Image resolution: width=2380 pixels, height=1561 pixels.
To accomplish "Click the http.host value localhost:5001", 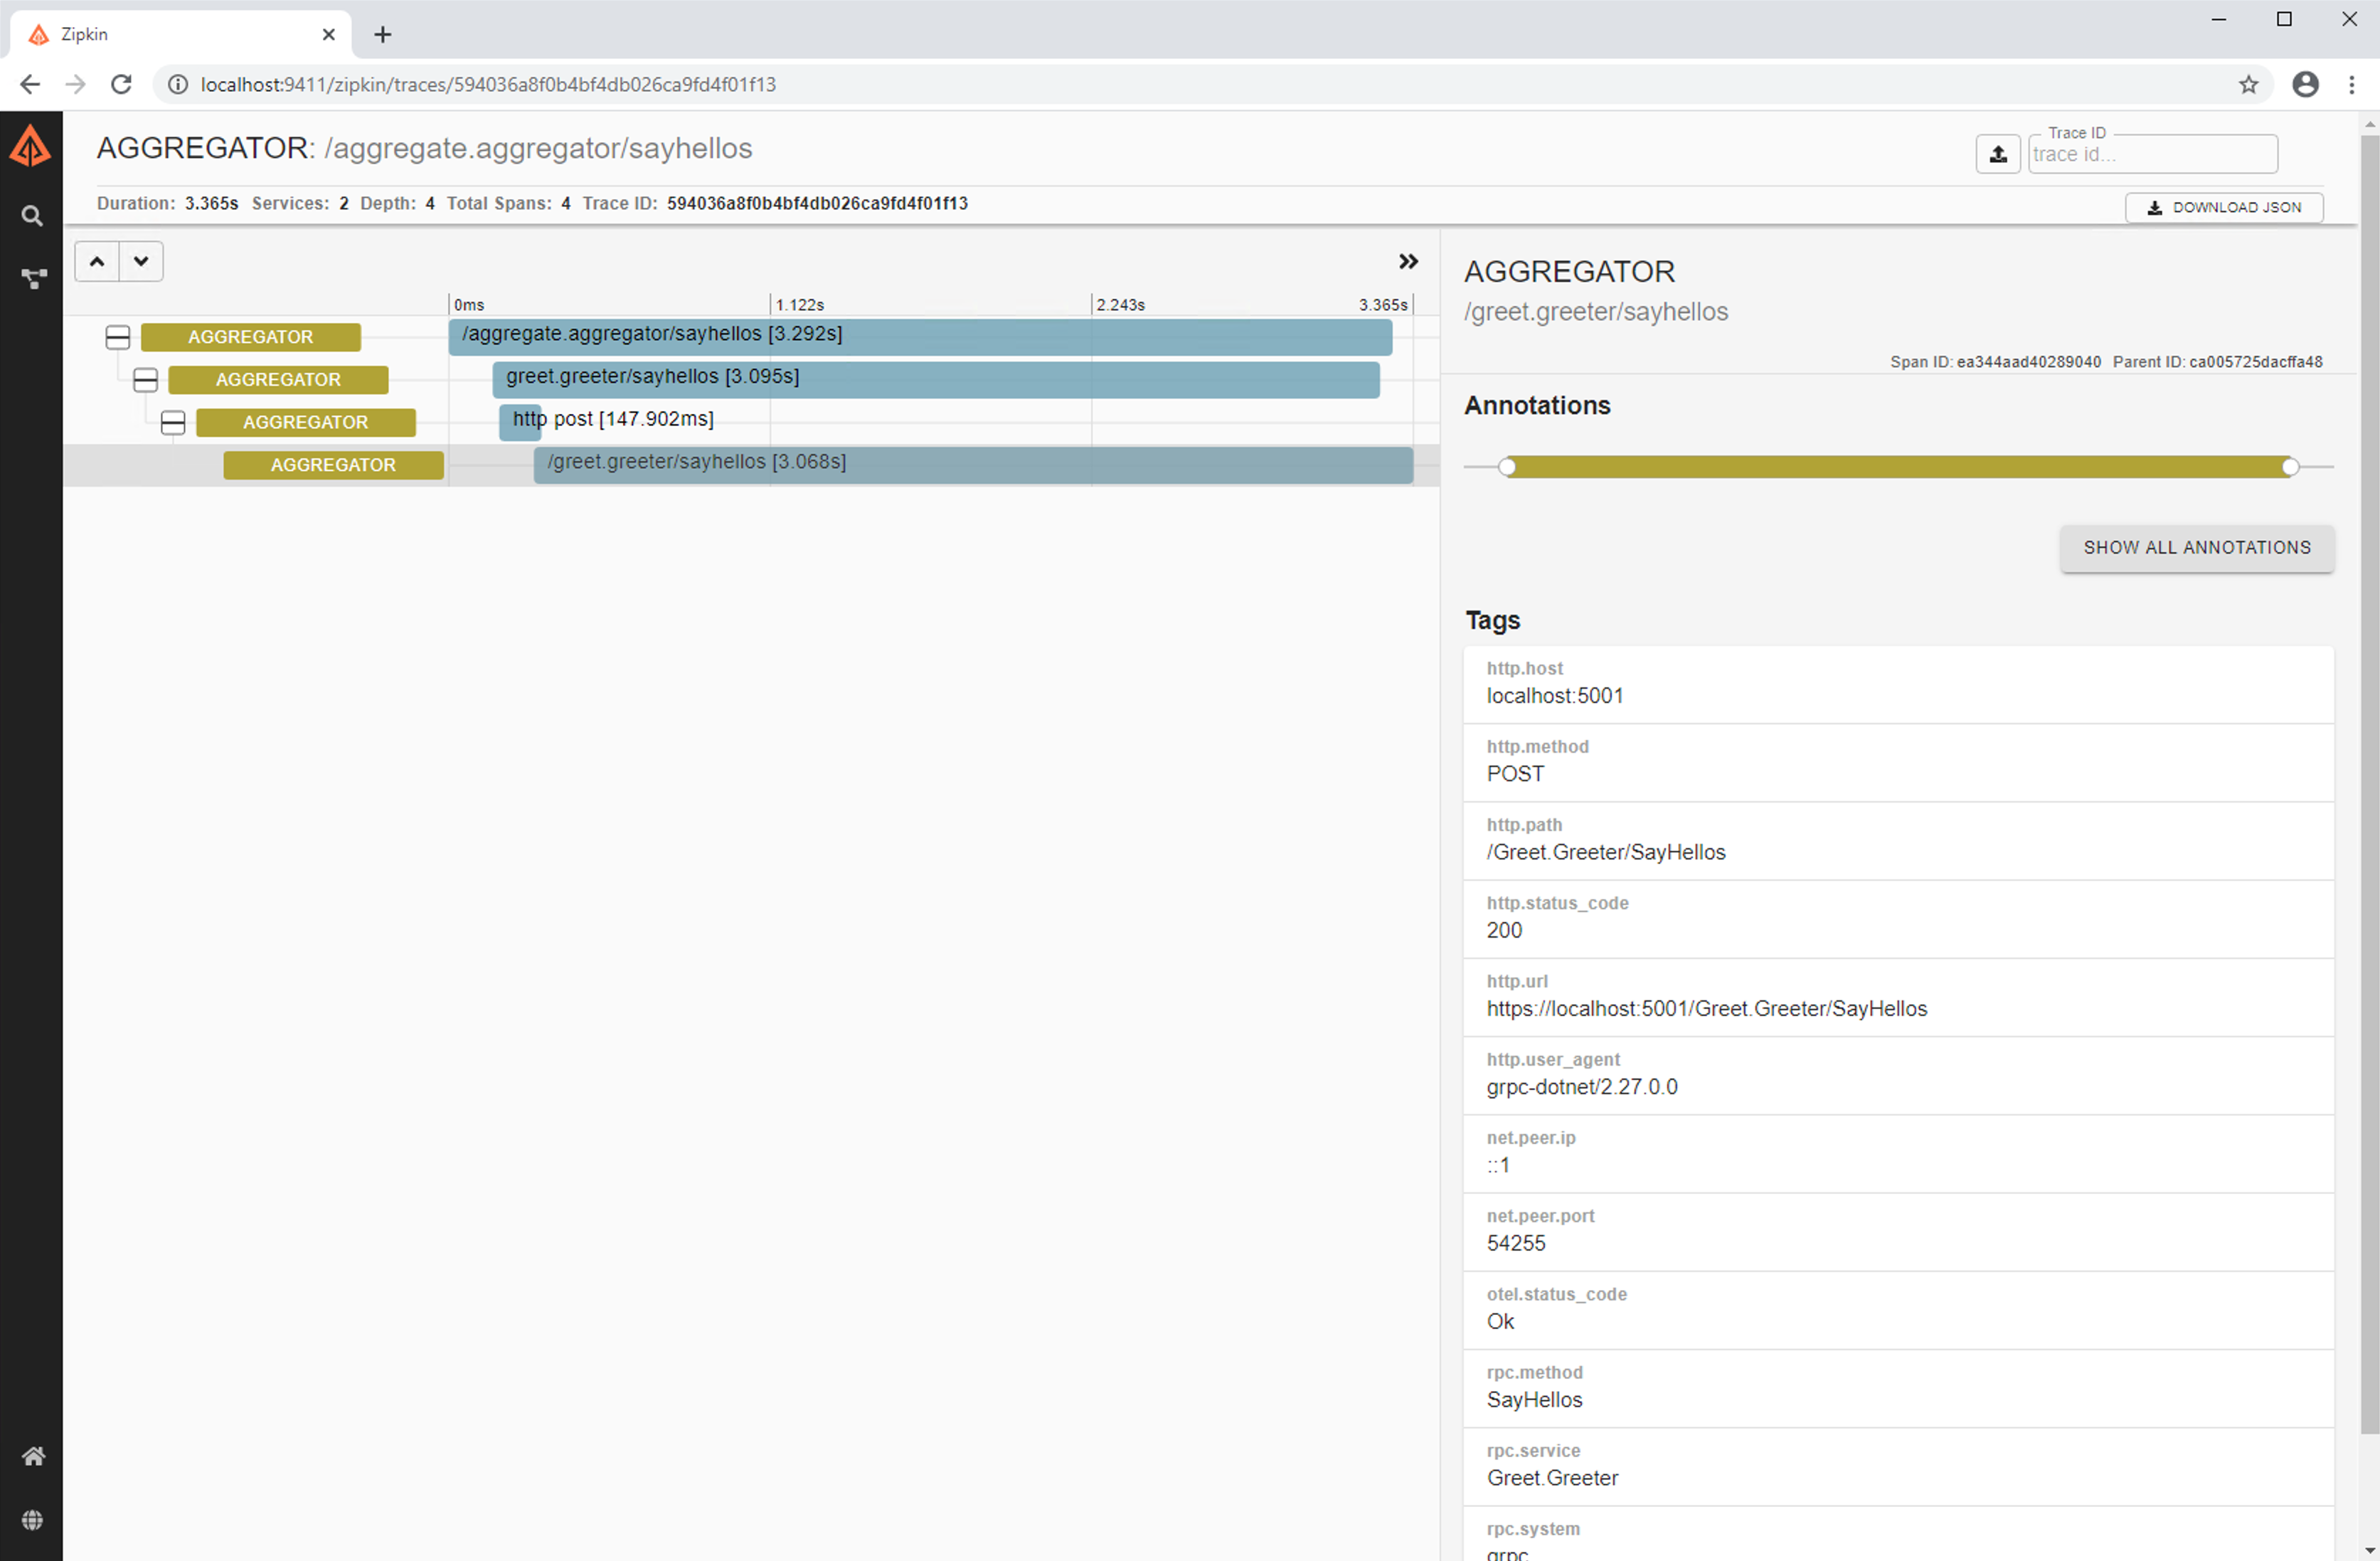I will pos(1555,696).
